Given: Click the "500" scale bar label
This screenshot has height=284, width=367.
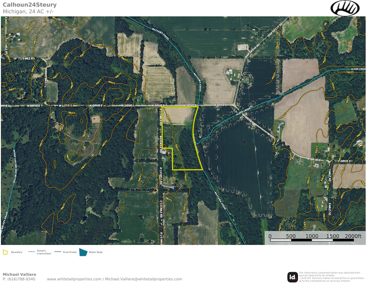Looking at the screenshot, I should [x=291, y=236].
